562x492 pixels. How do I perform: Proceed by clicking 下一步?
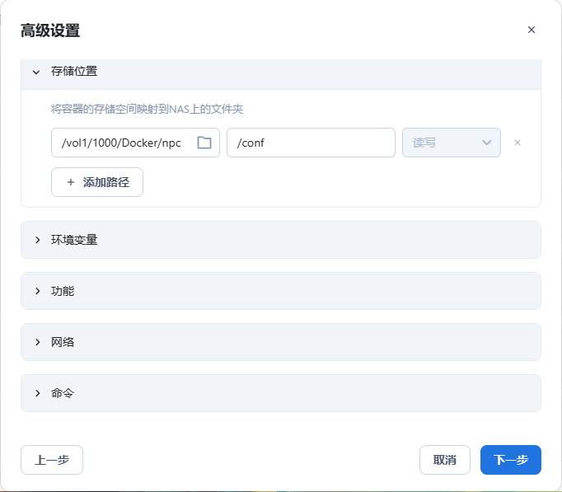coord(510,460)
